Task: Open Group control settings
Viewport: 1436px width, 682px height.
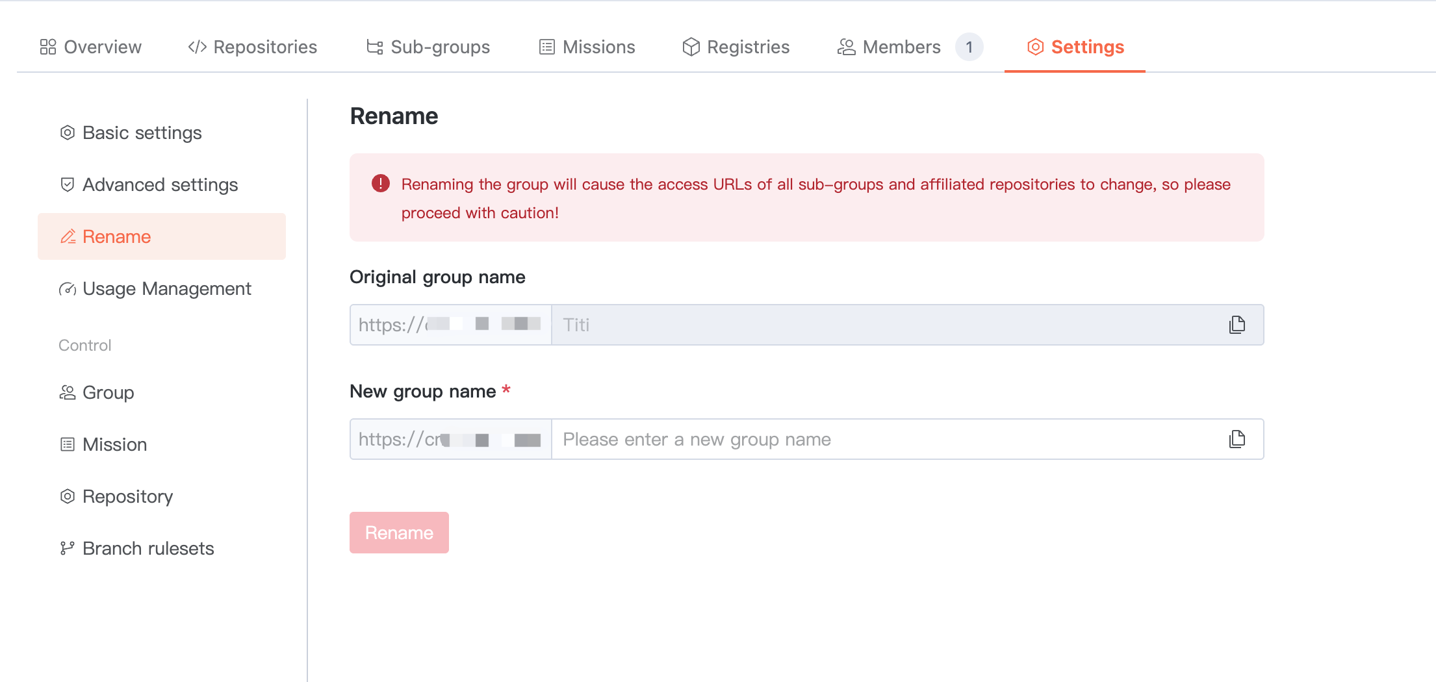Action: pos(108,392)
